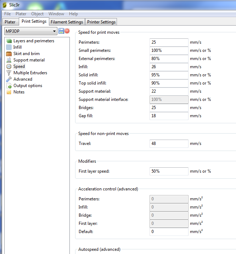Click the red delete preset icon
This screenshot has height=254, width=236.
click(x=67, y=31)
